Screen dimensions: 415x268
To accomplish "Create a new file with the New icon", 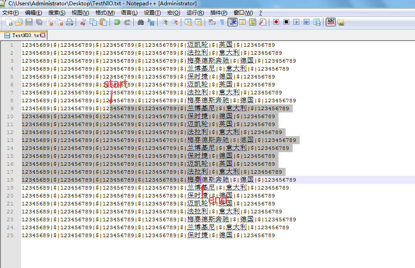I will 9,22.
